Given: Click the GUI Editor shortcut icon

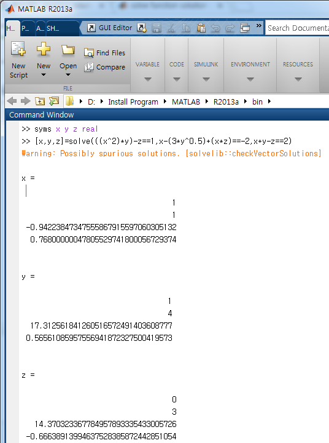Looking at the screenshot, I should coord(91,28).
